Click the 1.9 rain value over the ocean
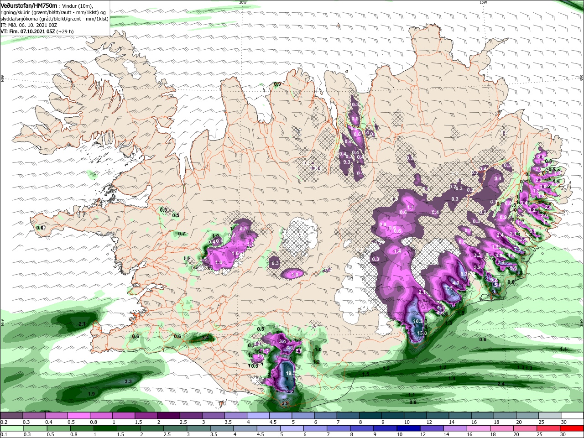The image size is (584, 438). [91, 394]
